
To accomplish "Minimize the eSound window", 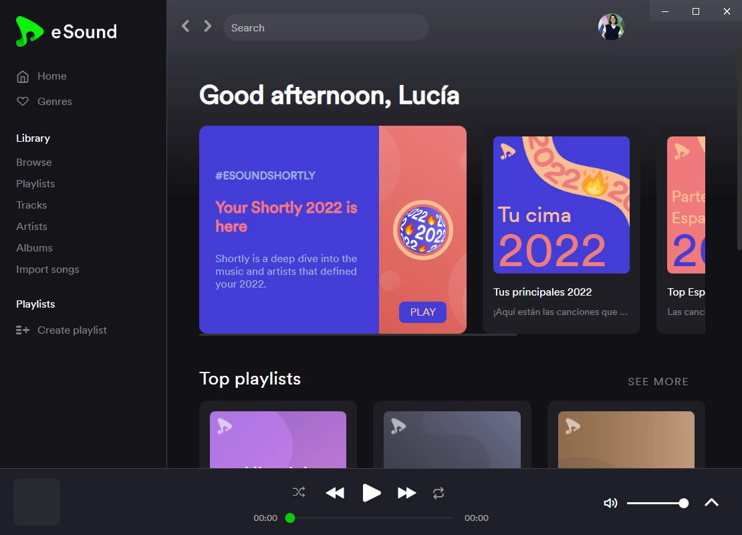I will [x=665, y=11].
